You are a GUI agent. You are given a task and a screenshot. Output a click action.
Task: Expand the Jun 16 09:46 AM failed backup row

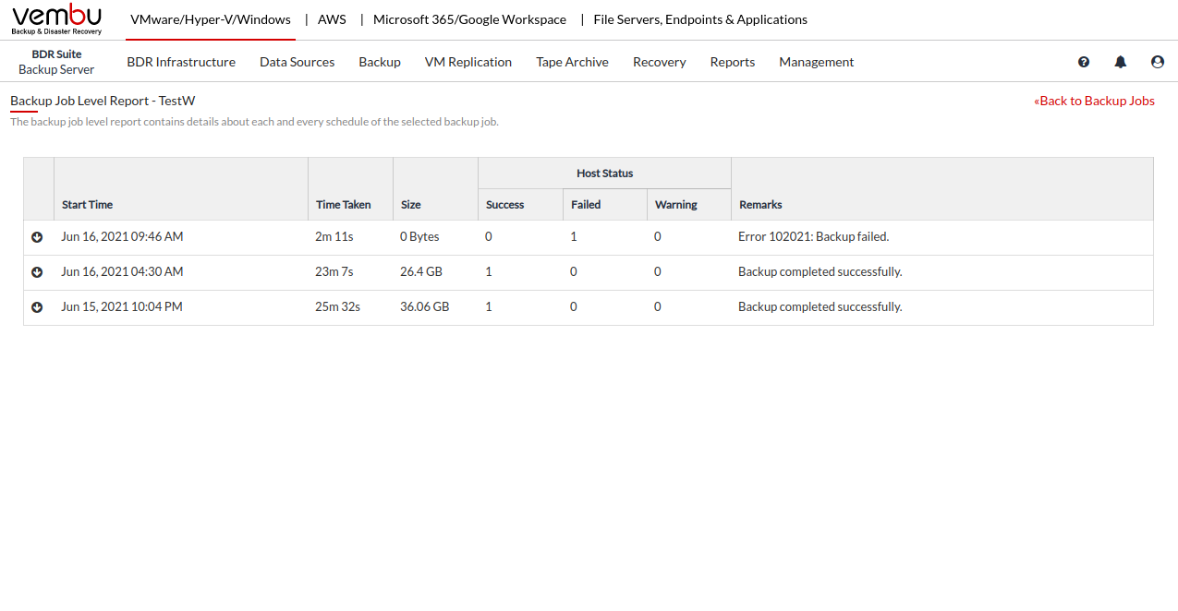pyautogui.click(x=37, y=237)
